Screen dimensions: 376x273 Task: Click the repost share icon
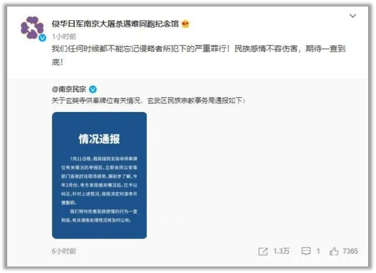(x=263, y=251)
